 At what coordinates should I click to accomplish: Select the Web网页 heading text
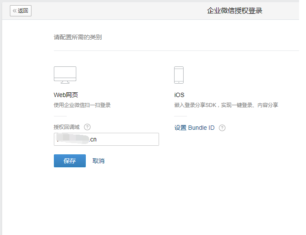[x=66, y=95]
